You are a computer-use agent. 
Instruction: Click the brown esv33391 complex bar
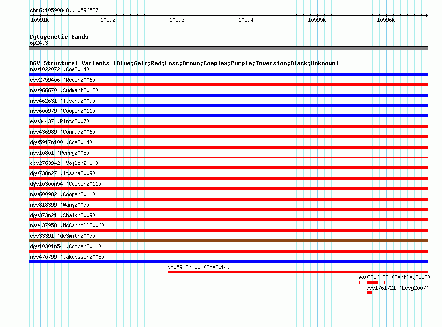pyautogui.click(x=228, y=241)
